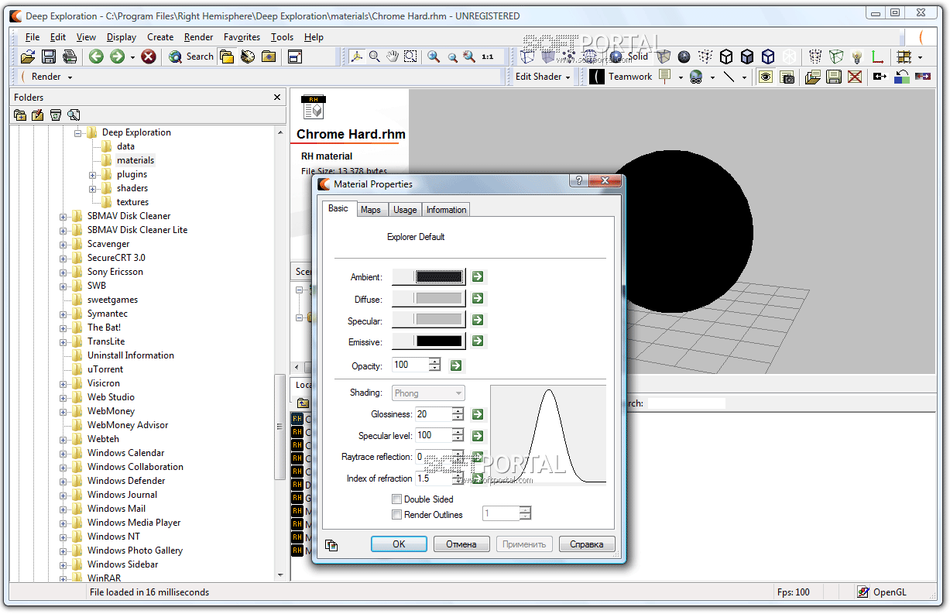Switch to the Solid display mode
Screen dimensions: 950x614
coord(629,57)
